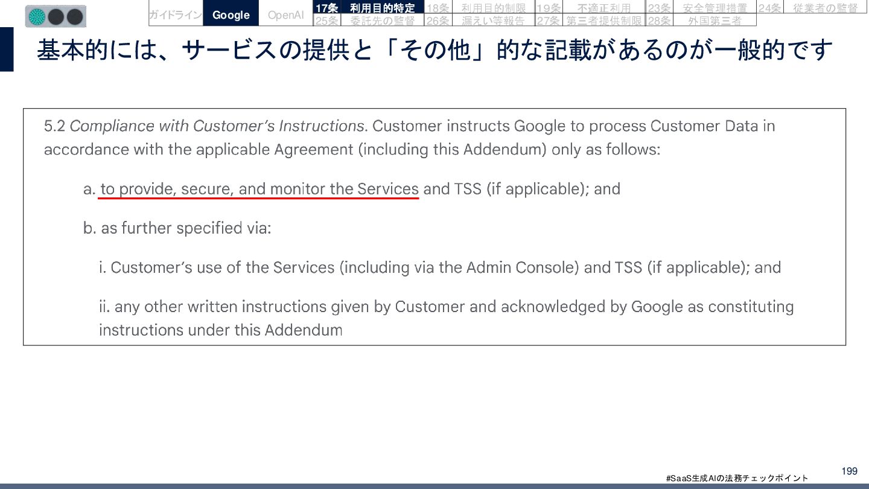Viewport: 869px width, 489px height.
Task: Go to the 委託先の監督 section
Action: point(383,21)
